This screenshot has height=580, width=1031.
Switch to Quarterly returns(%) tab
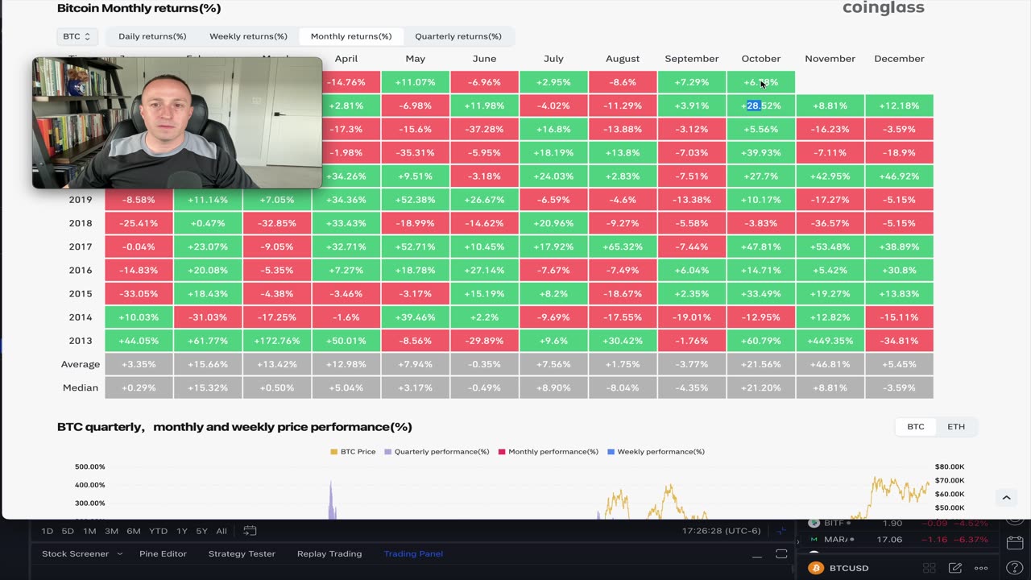click(458, 36)
